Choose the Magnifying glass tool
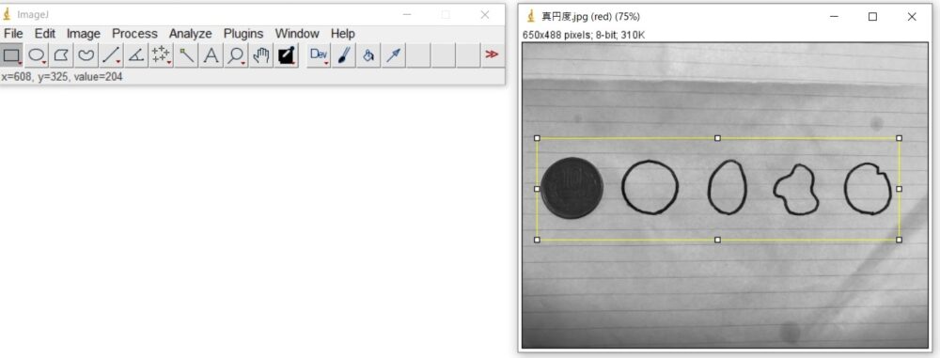The height and width of the screenshot is (358, 940). 236,55
